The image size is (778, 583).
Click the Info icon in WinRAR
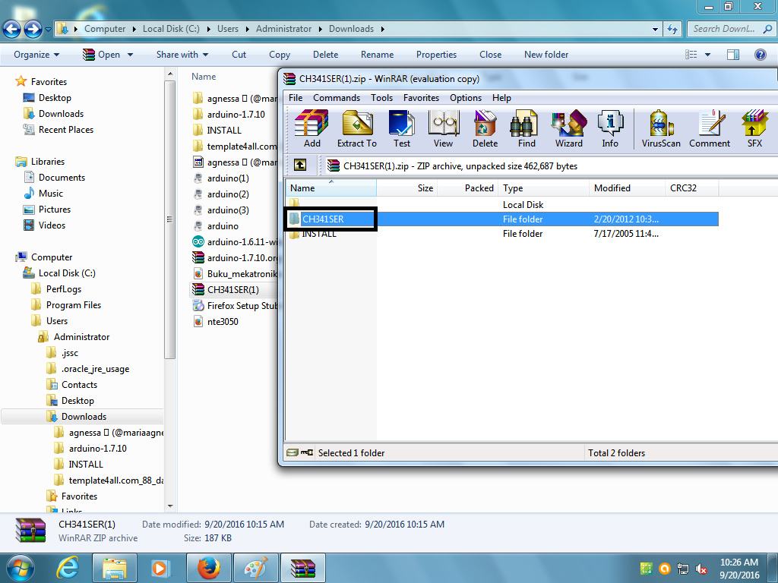[x=610, y=128]
